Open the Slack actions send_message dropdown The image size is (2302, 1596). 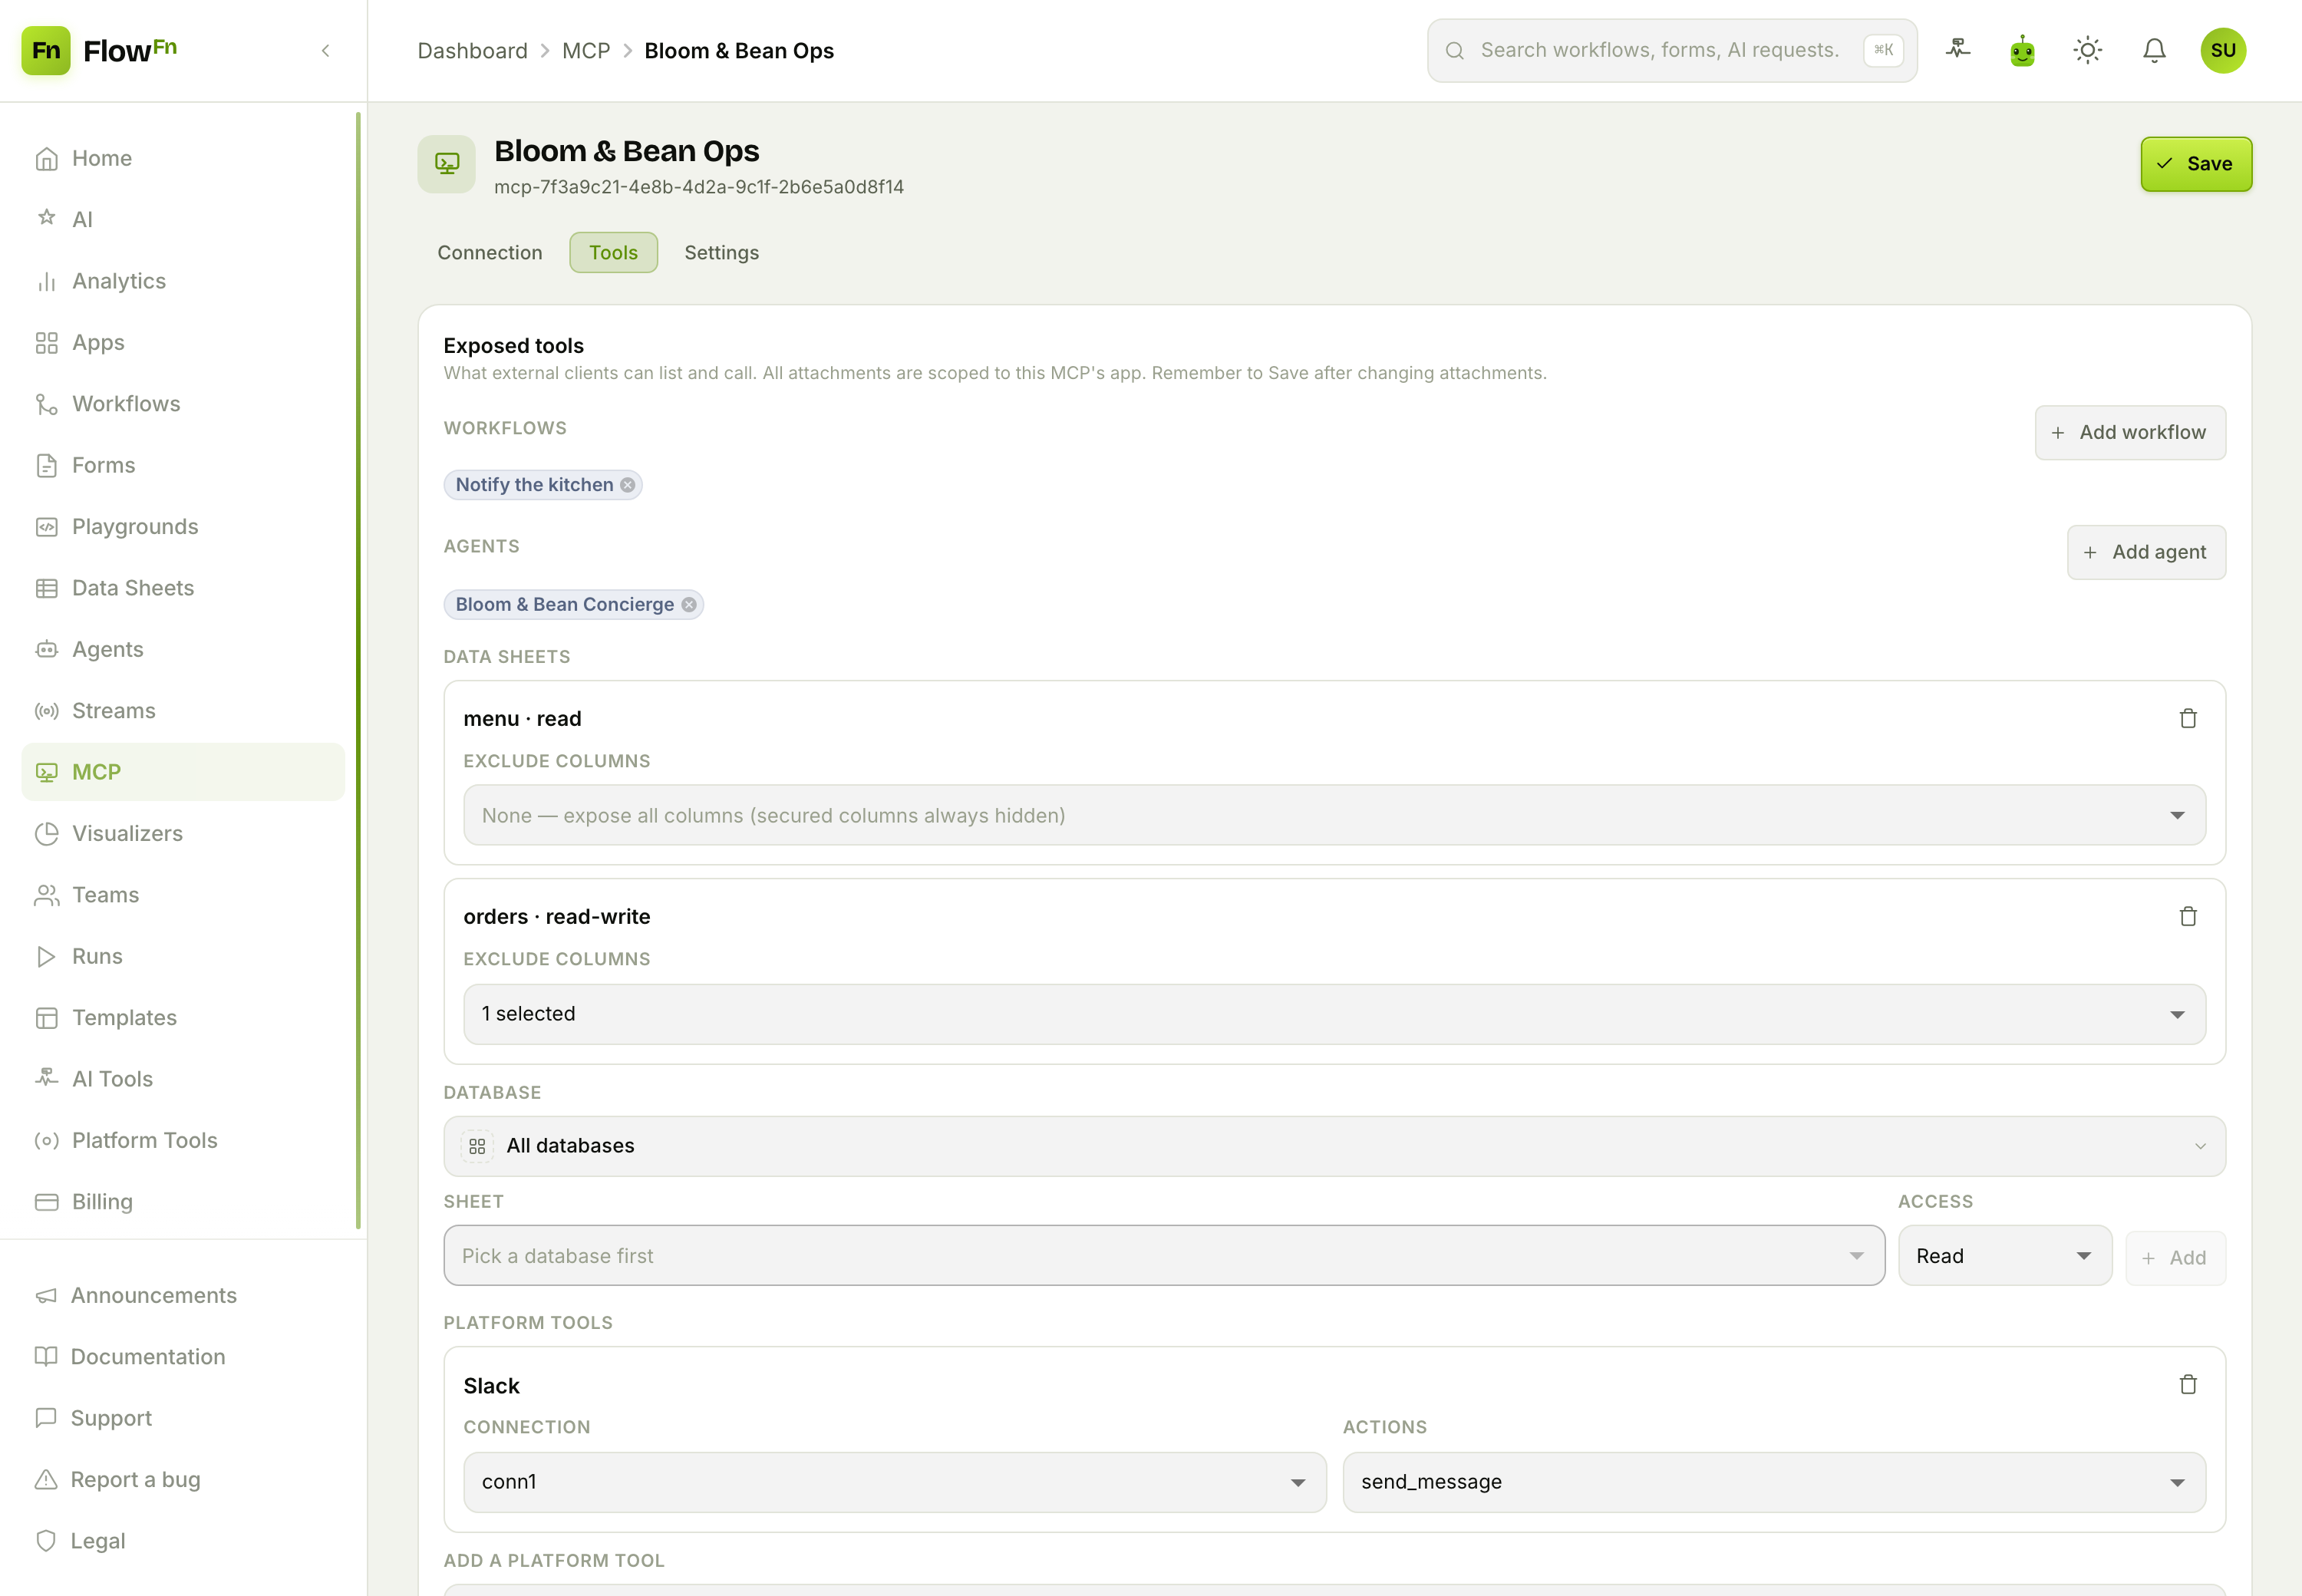click(x=1773, y=1482)
